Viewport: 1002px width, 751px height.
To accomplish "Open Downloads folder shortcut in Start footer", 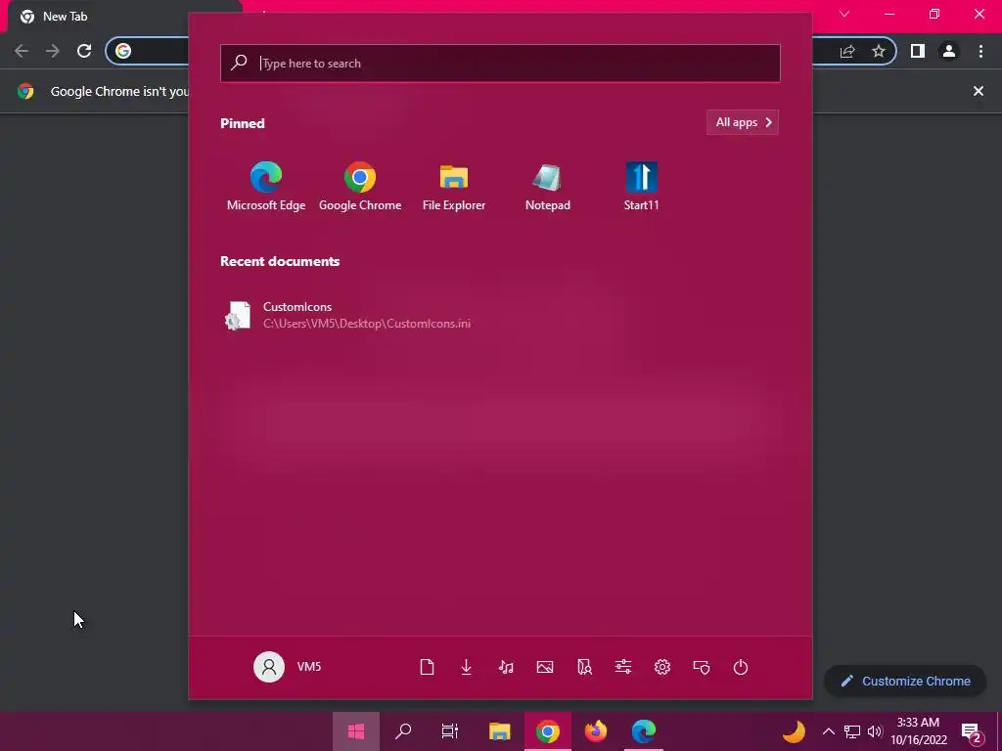I will [466, 667].
